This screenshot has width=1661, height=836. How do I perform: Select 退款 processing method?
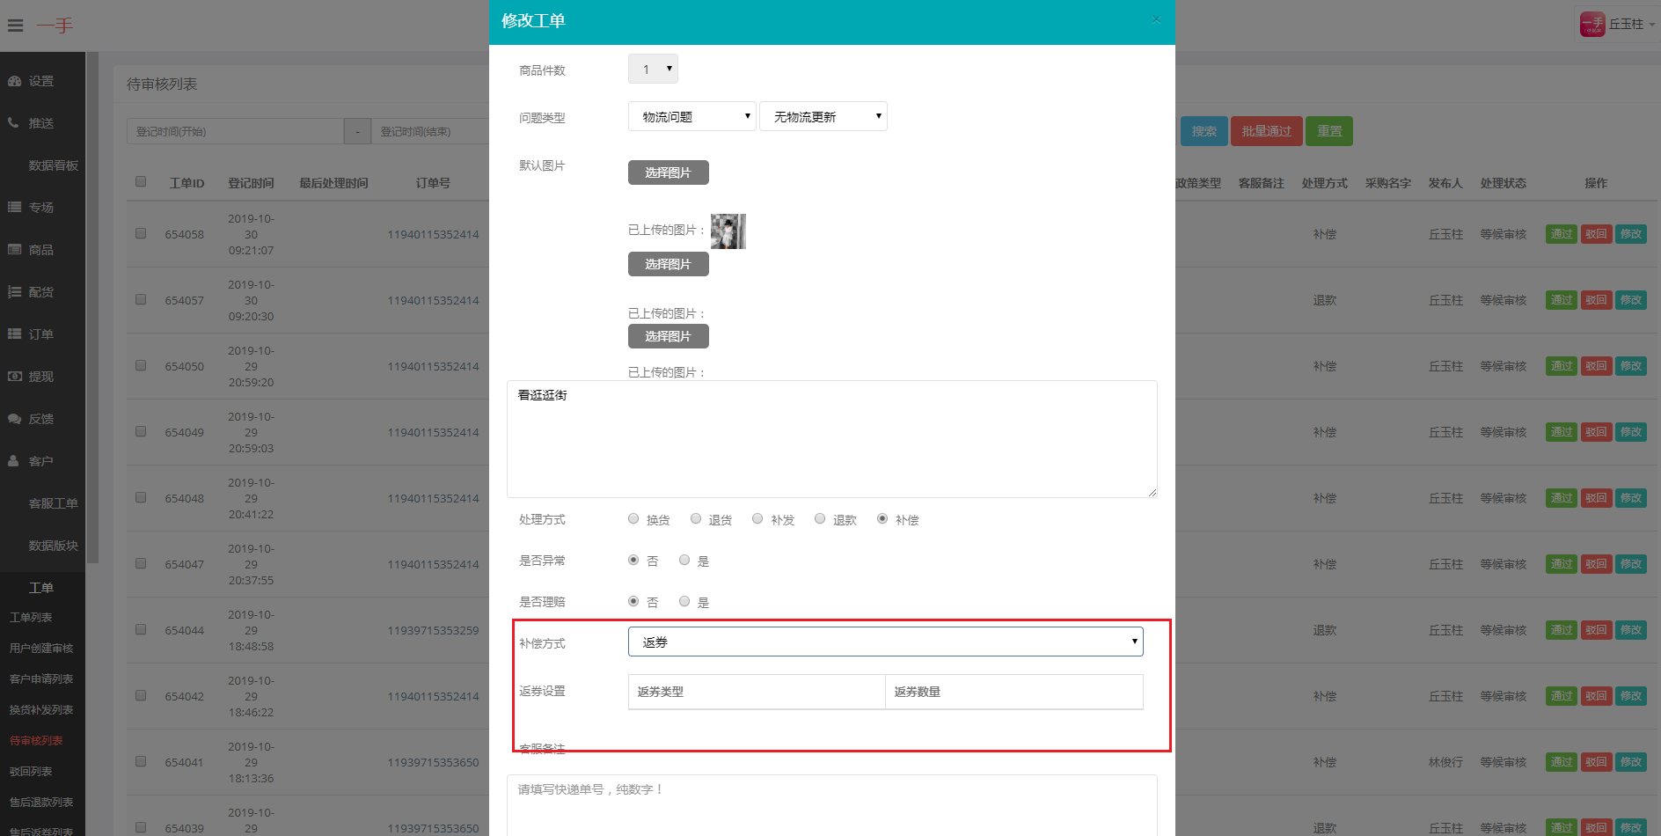[820, 519]
